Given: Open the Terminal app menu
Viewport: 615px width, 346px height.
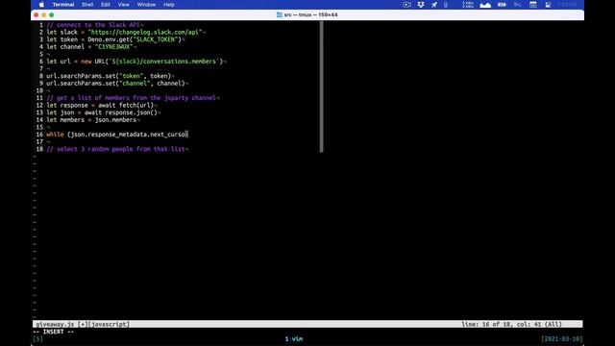Looking at the screenshot, I should pyautogui.click(x=63, y=5).
